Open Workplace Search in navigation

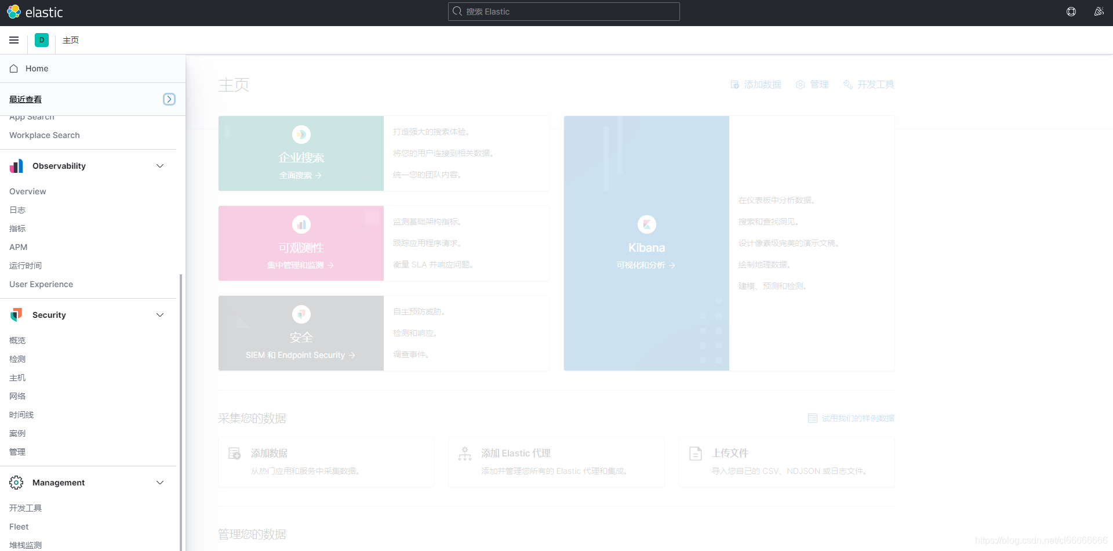pos(45,135)
